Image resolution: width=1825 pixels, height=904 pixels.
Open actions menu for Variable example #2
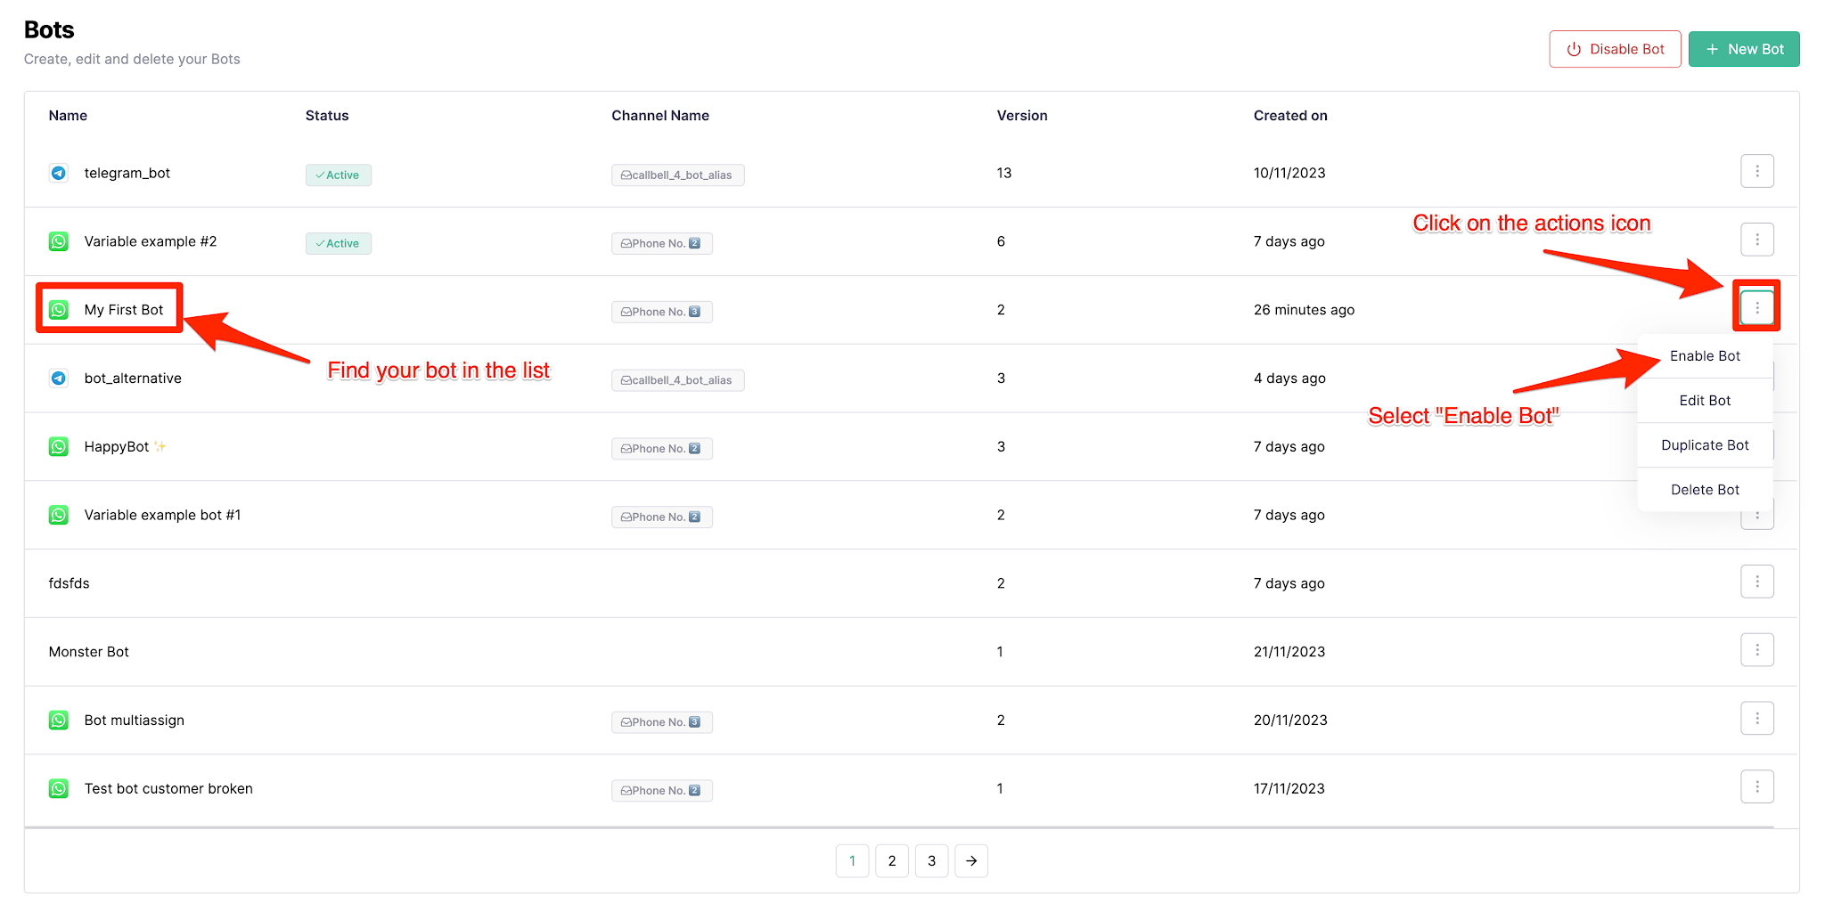tap(1756, 240)
